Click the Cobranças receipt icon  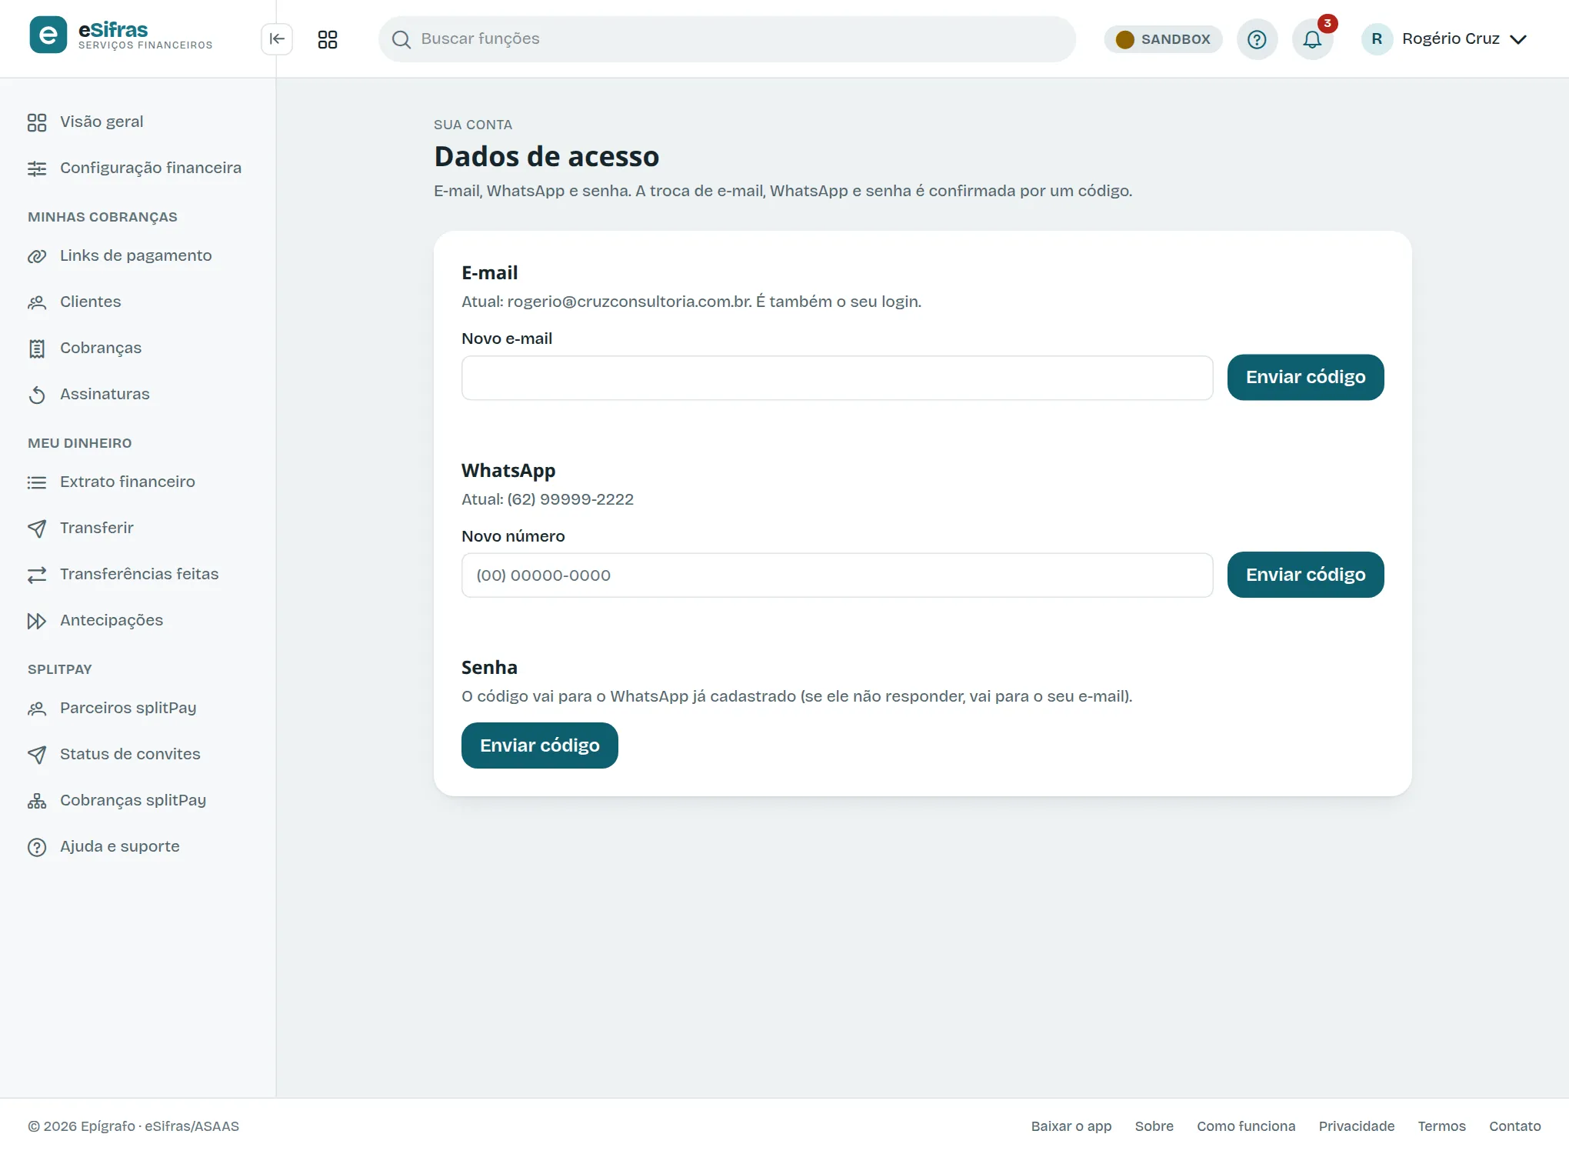tap(37, 349)
